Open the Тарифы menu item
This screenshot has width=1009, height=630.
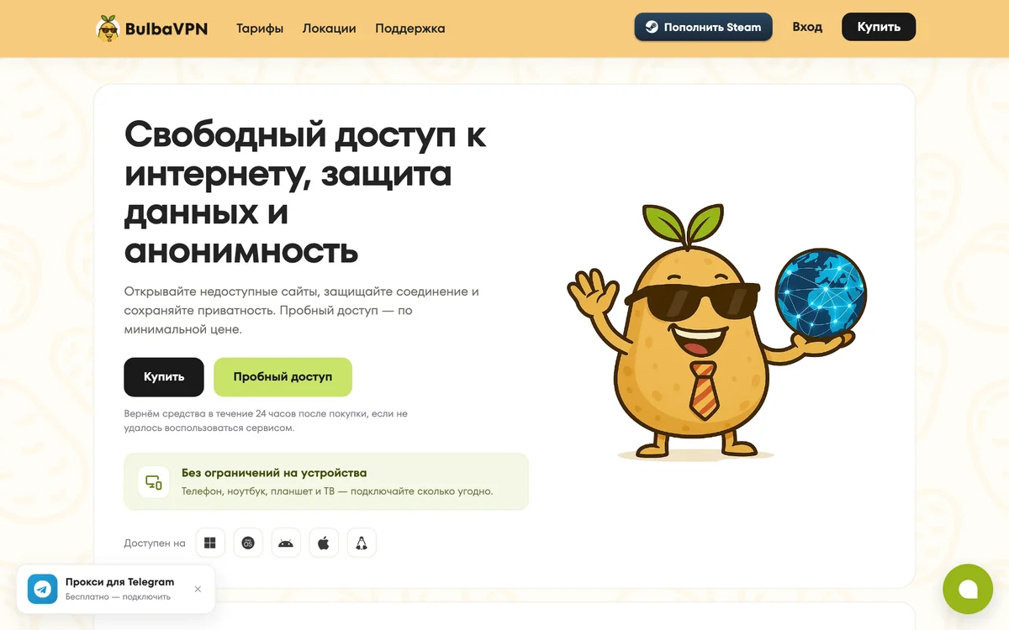(x=260, y=29)
